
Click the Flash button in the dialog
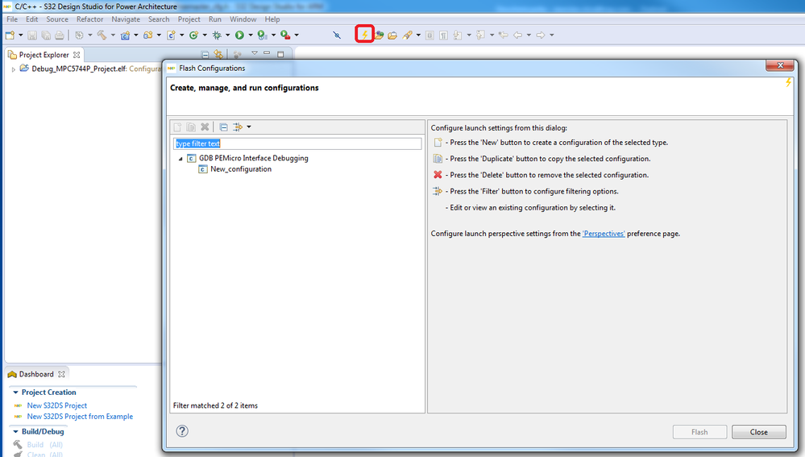coord(699,432)
